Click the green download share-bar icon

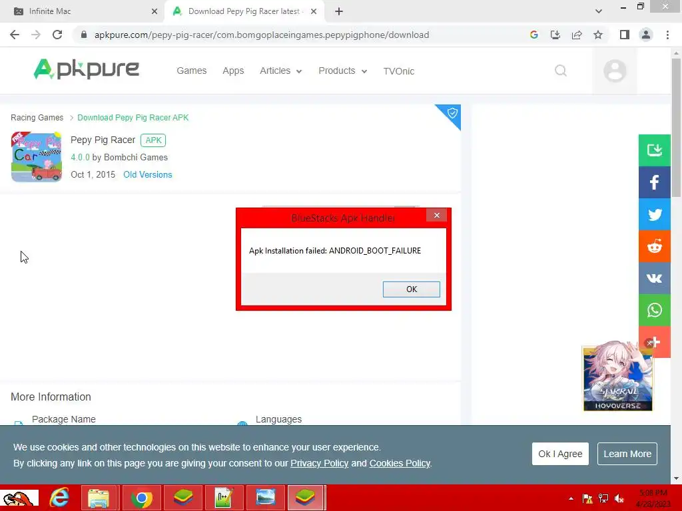(x=654, y=150)
